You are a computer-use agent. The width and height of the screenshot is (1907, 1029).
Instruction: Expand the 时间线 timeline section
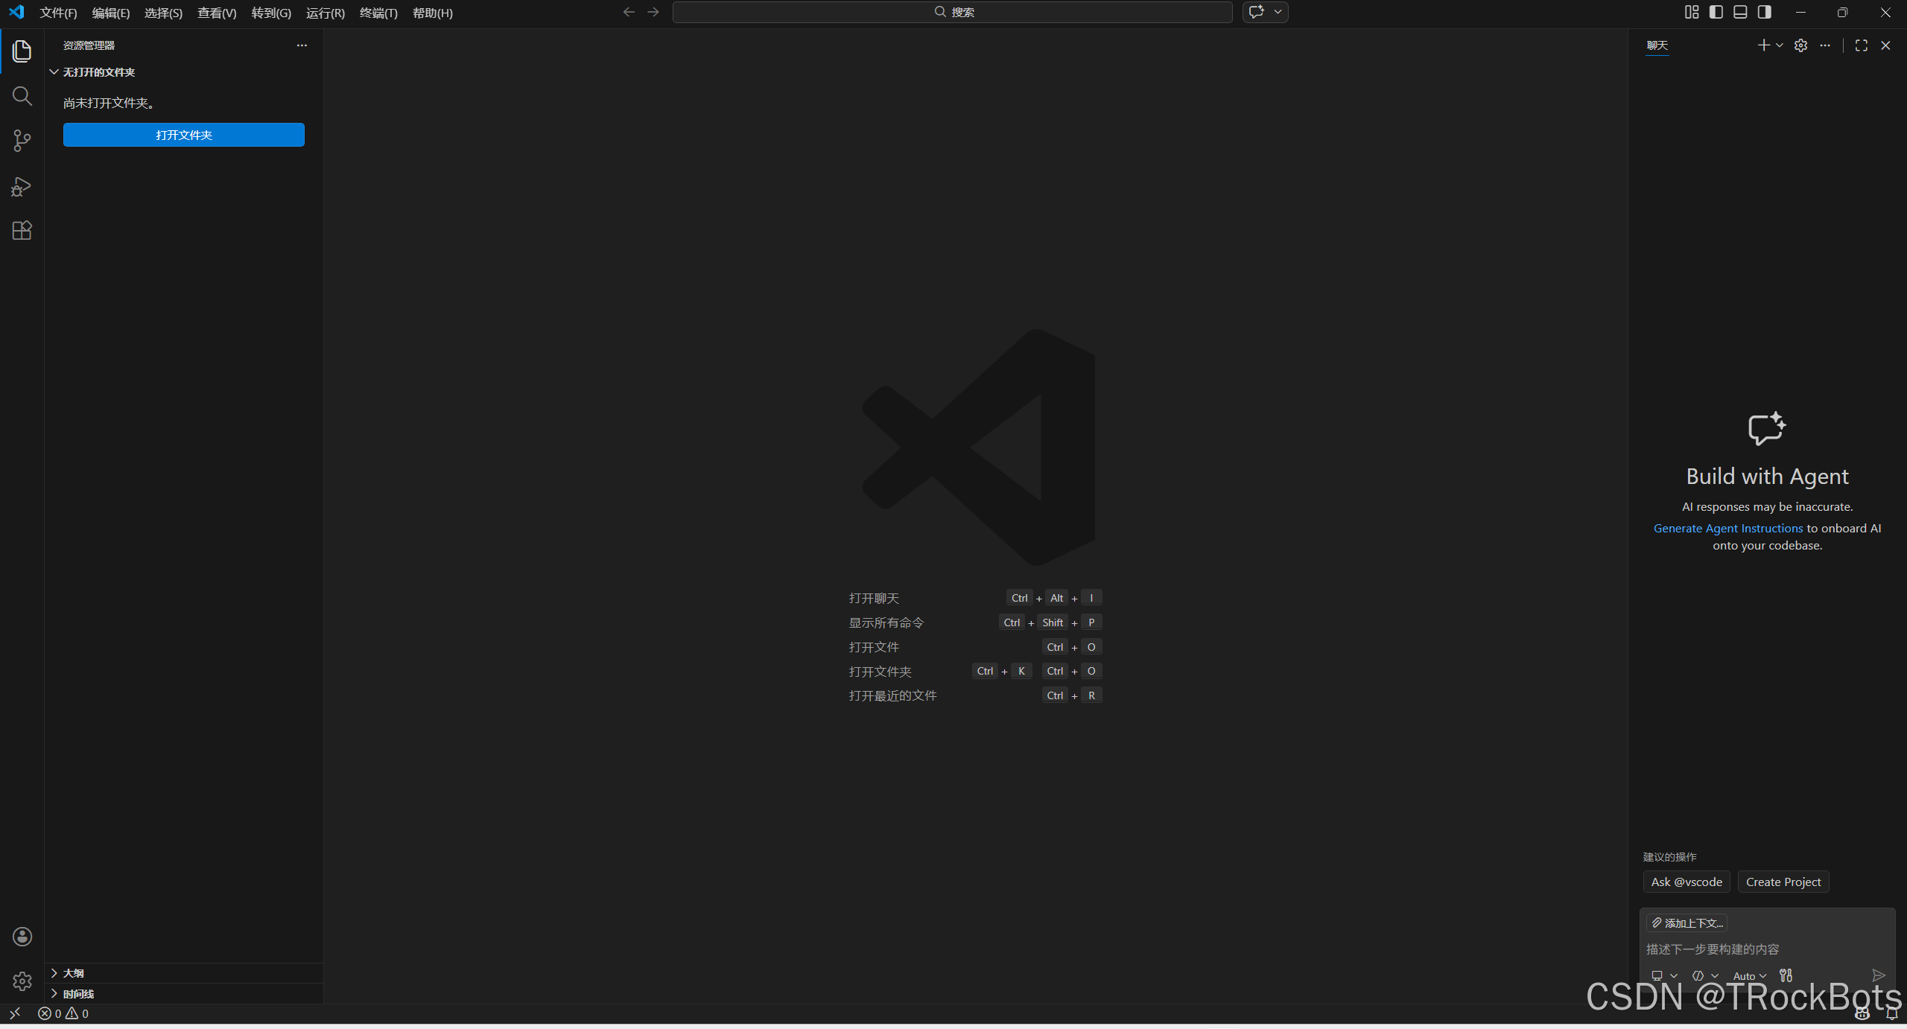tap(184, 994)
